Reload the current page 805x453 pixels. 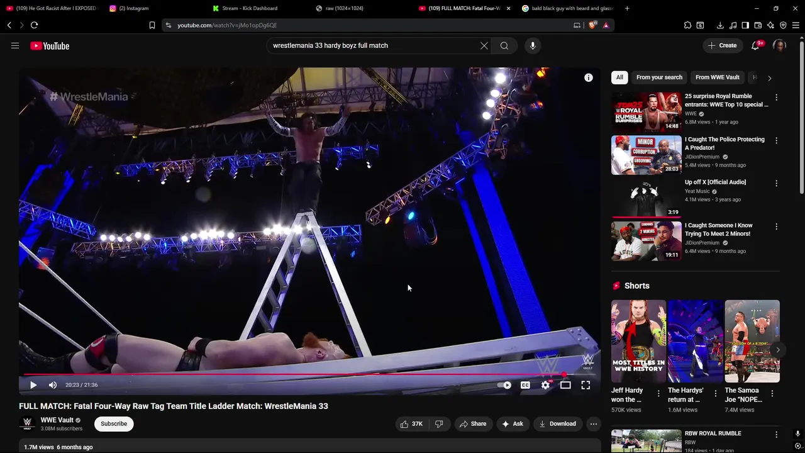point(34,25)
